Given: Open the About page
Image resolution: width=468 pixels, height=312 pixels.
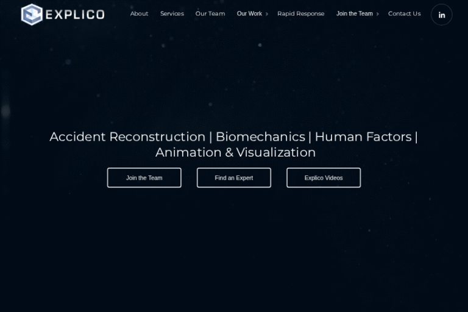Looking at the screenshot, I should click(139, 13).
